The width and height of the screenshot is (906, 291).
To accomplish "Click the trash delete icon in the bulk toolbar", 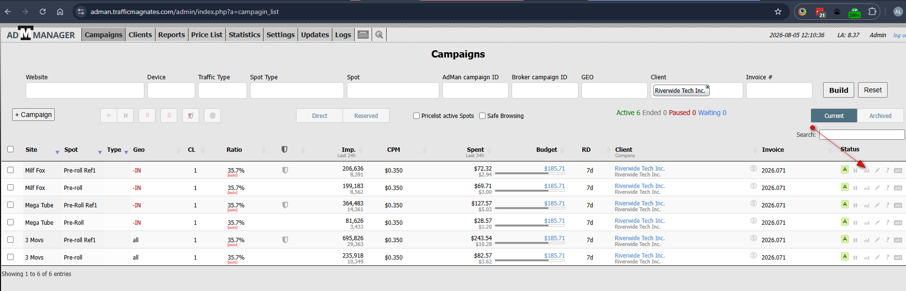I will (169, 116).
